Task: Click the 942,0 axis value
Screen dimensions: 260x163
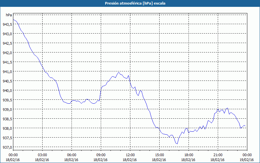Action: (x=7, y=53)
